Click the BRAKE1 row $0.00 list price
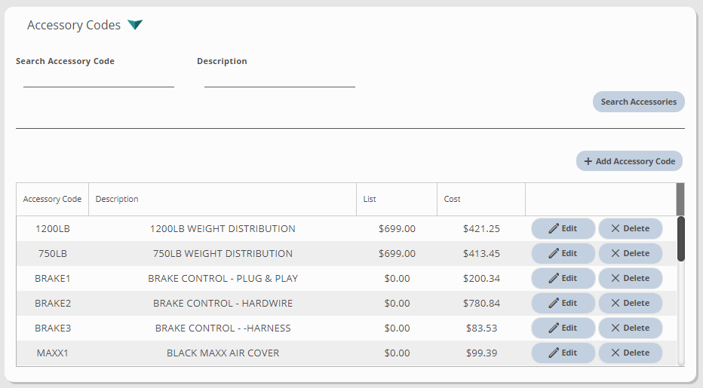 [x=397, y=278]
